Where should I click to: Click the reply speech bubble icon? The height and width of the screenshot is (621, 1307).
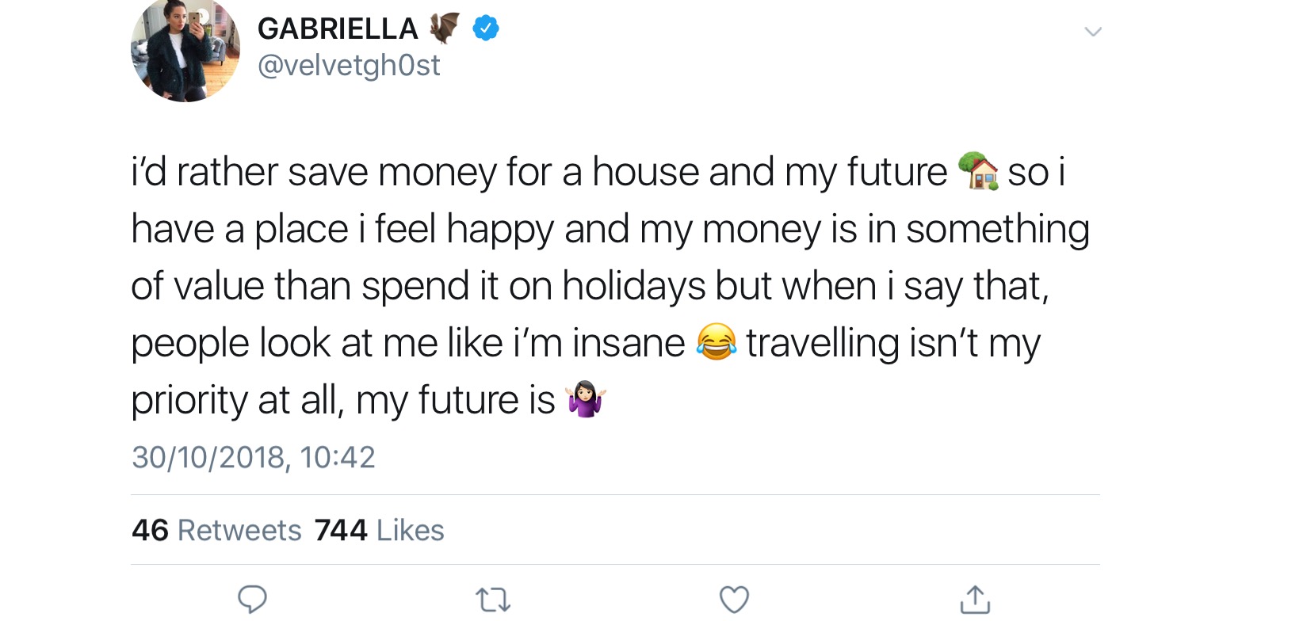coord(252,599)
